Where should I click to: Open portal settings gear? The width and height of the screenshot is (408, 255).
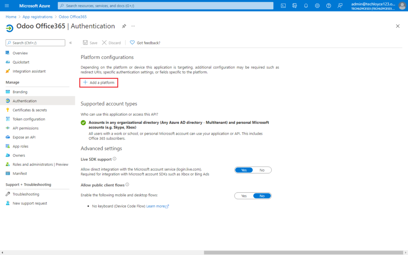[317, 6]
